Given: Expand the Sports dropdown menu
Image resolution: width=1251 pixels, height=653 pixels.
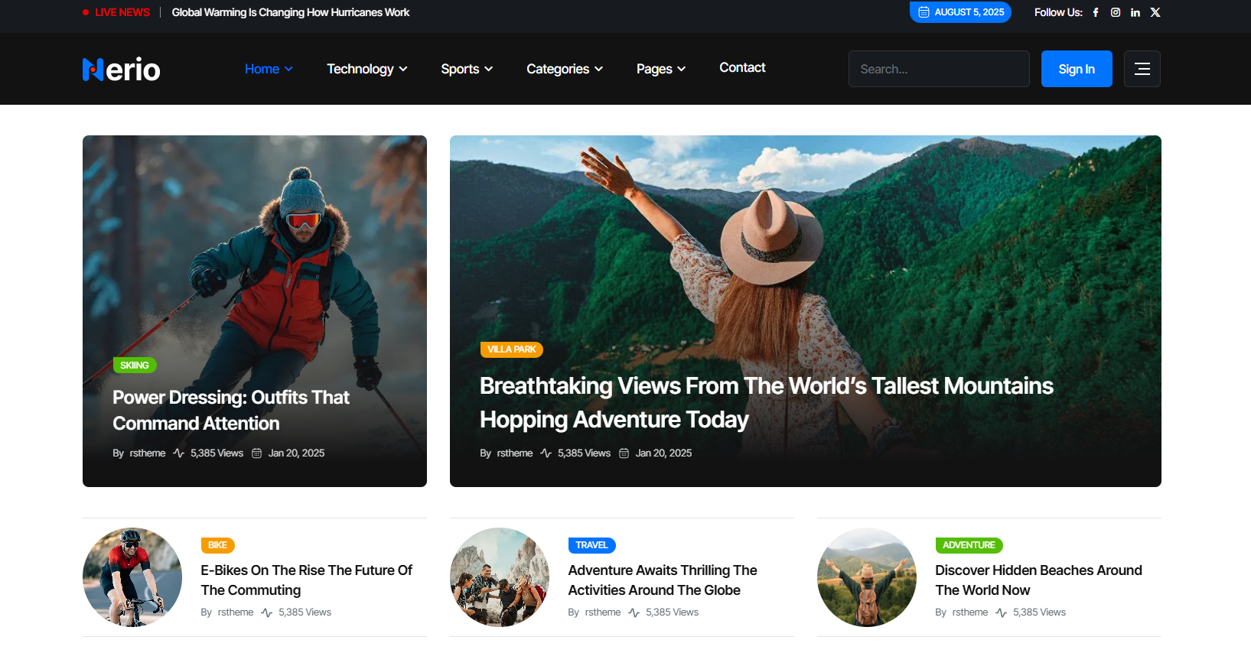Looking at the screenshot, I should point(466,69).
